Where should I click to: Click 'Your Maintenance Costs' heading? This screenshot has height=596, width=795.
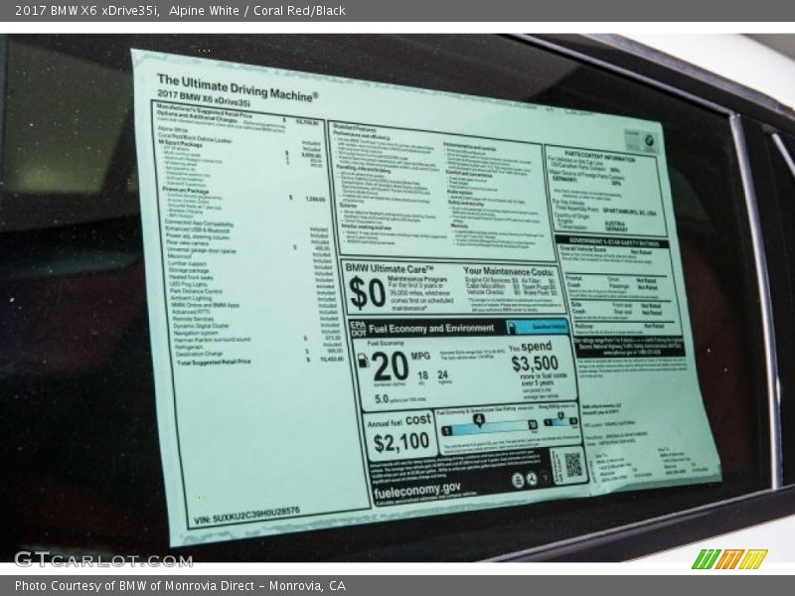[x=508, y=272]
